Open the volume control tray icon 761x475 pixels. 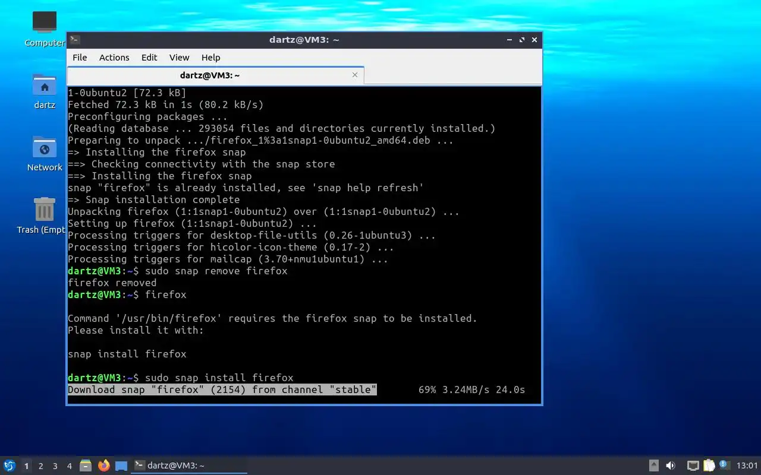click(671, 465)
